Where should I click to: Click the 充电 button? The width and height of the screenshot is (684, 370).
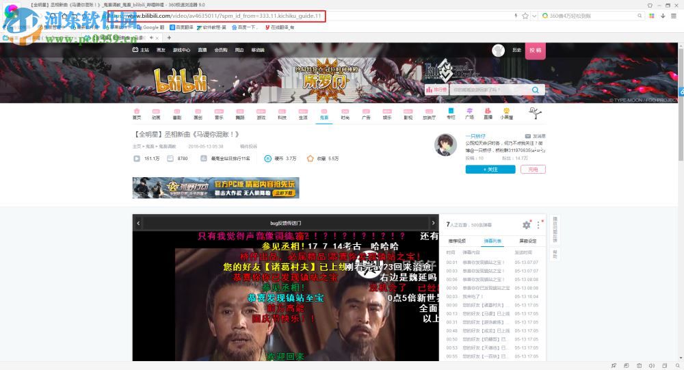click(533, 170)
